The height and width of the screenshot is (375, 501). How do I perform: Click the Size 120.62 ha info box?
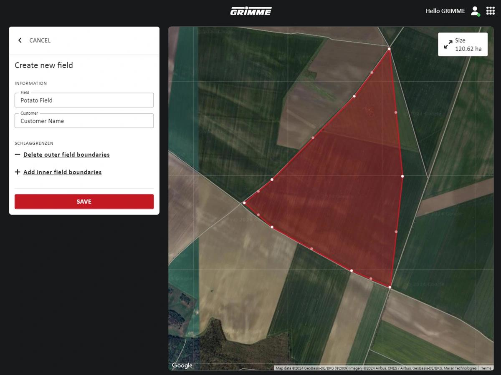click(463, 45)
